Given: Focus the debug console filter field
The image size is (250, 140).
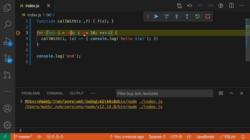Looking at the screenshot, I should point(164,93).
